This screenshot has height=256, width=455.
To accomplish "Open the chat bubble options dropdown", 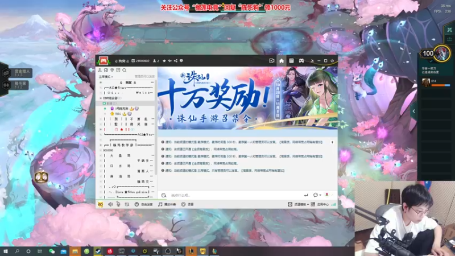I will pyautogui.click(x=317, y=195).
